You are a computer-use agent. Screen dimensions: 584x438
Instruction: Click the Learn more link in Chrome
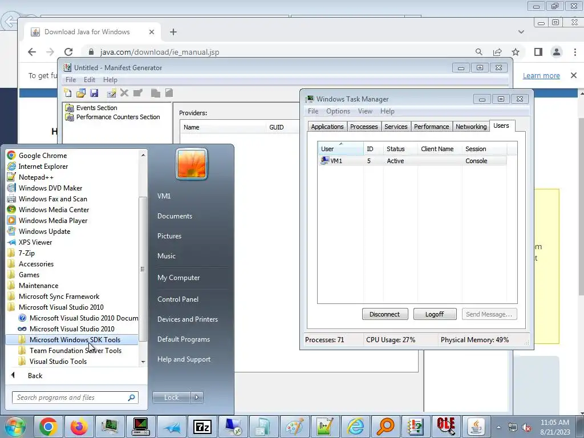(x=541, y=76)
